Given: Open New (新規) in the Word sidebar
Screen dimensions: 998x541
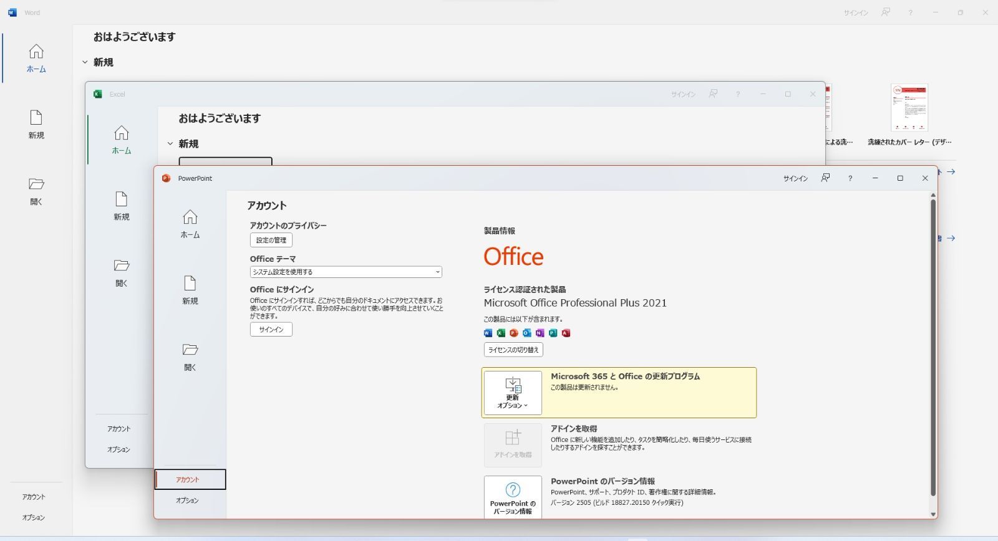Looking at the screenshot, I should [36, 125].
